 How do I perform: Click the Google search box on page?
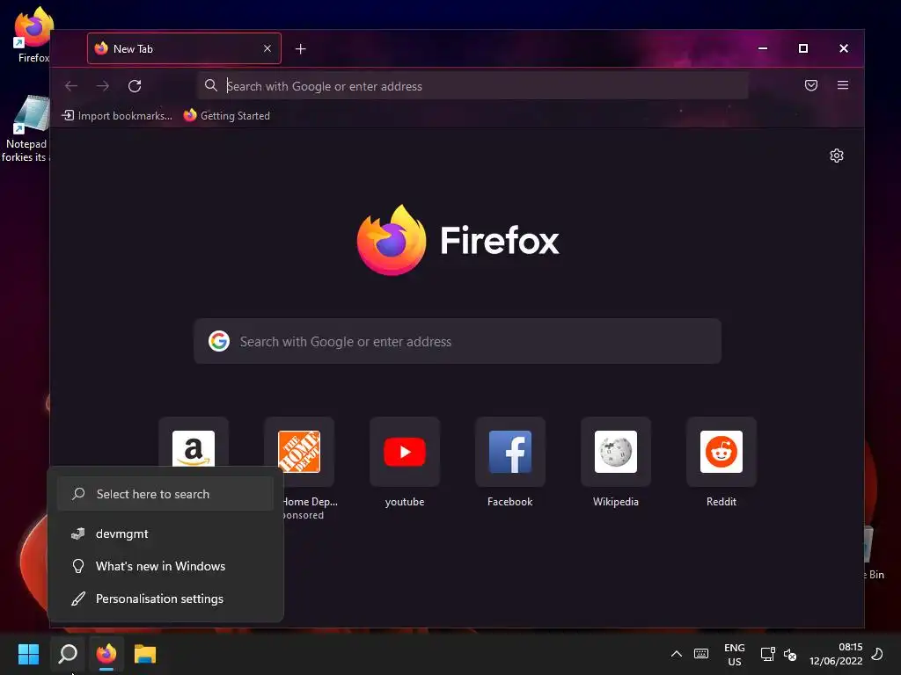[x=458, y=342]
